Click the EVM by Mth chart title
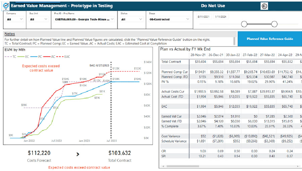 click(15, 50)
